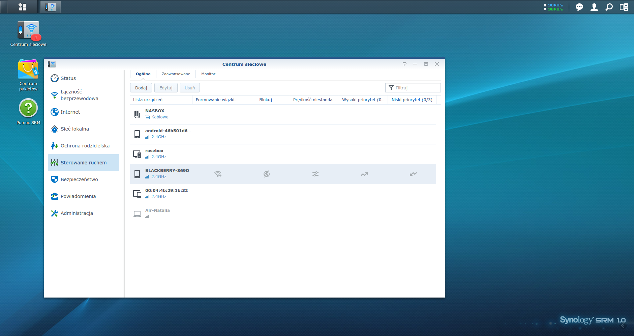Open Pomoc SRM desktop shortcut

coord(28,112)
